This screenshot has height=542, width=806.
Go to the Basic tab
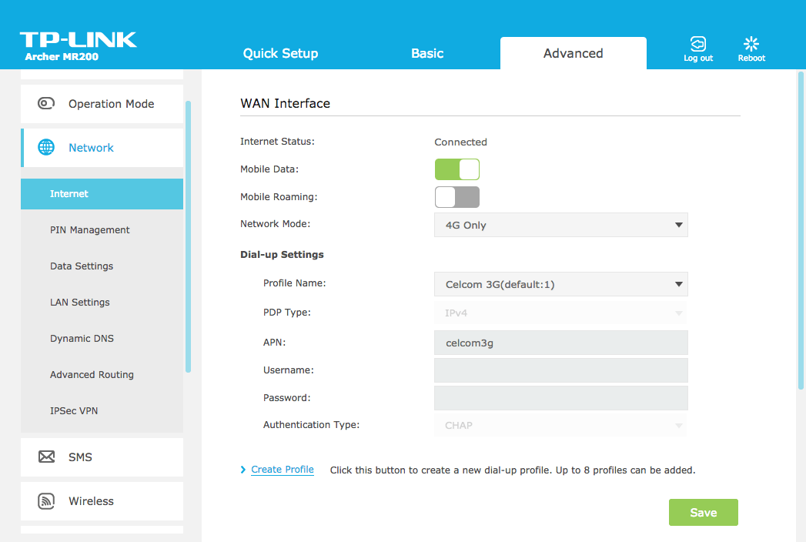427,54
